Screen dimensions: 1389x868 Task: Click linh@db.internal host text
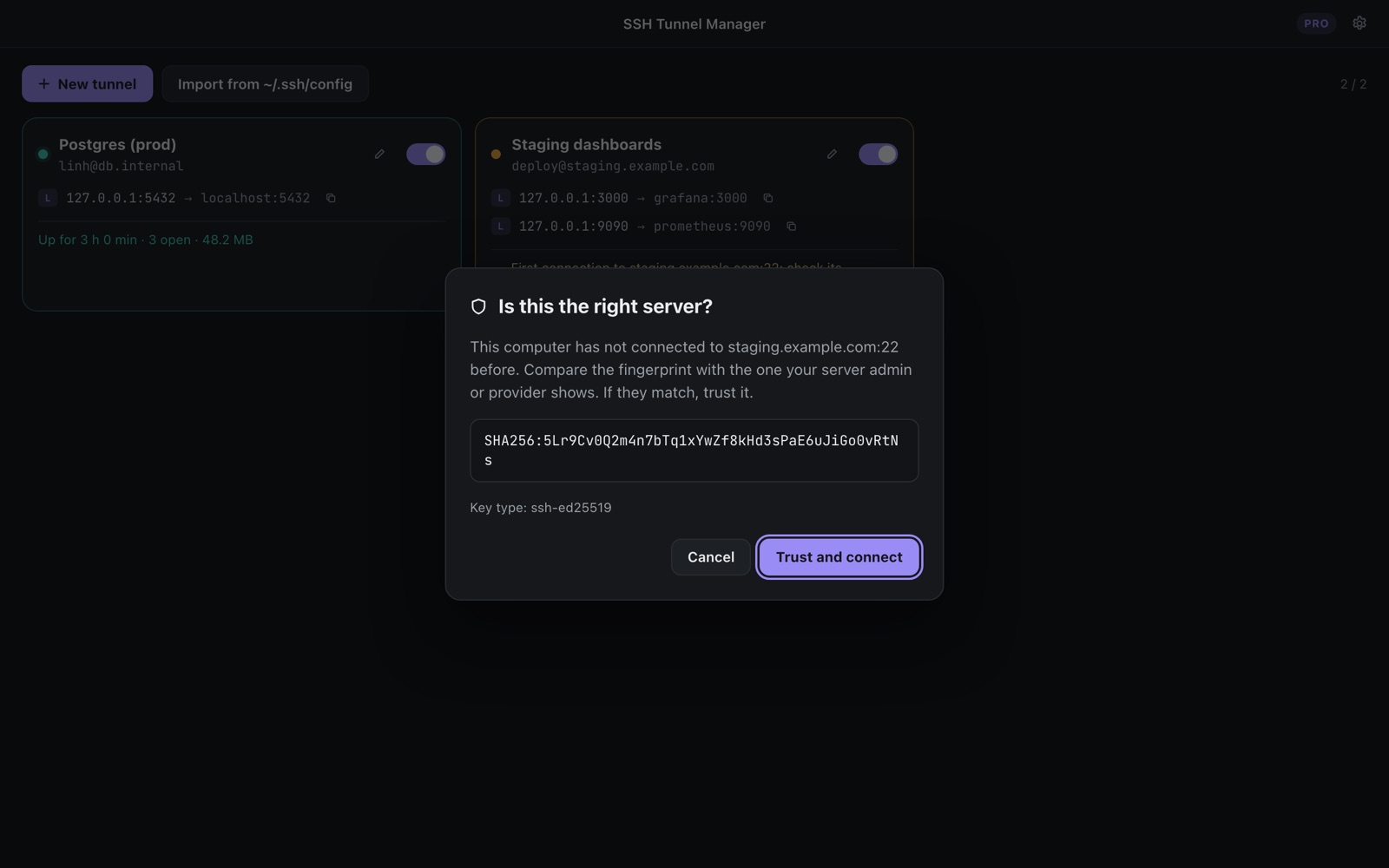point(121,166)
